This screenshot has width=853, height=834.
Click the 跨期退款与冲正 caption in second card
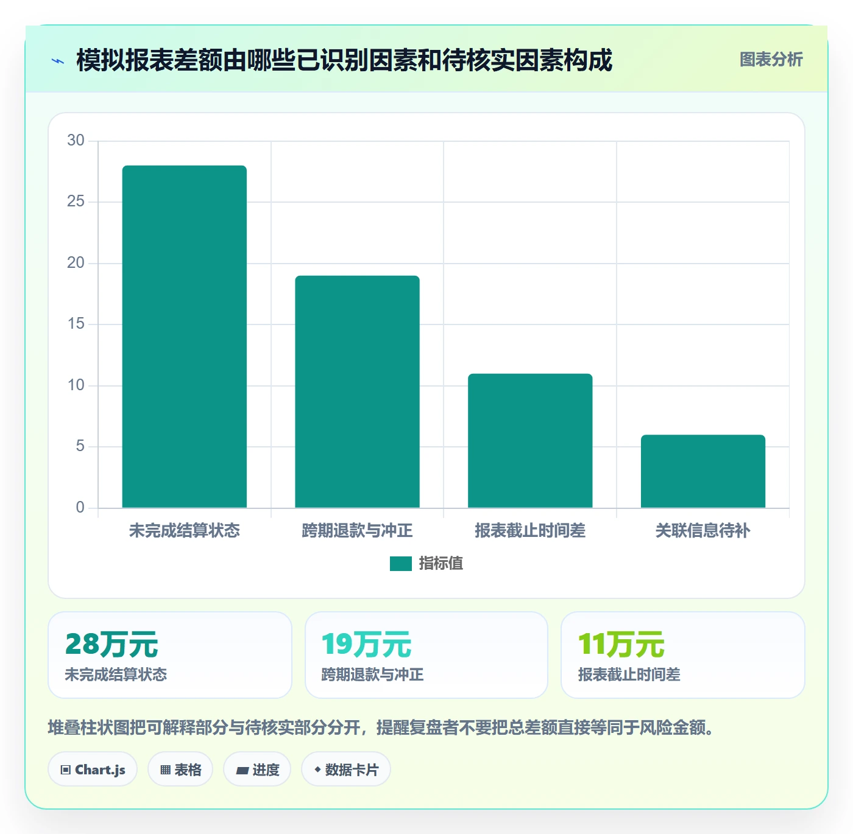[372, 675]
